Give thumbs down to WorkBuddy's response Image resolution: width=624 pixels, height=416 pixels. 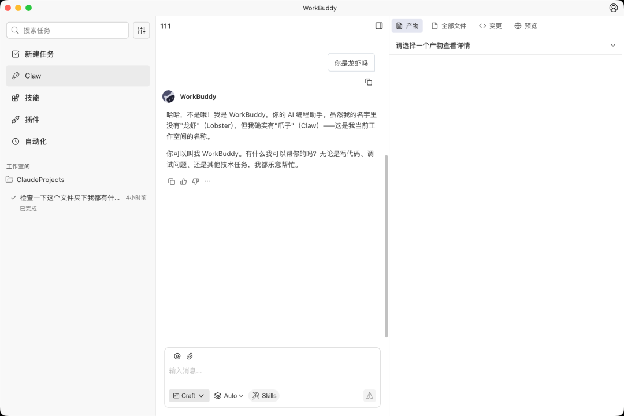coord(195,181)
